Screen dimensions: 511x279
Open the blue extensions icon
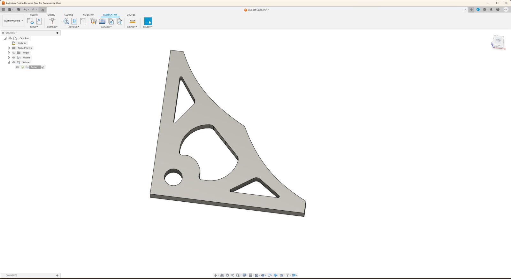(x=478, y=10)
